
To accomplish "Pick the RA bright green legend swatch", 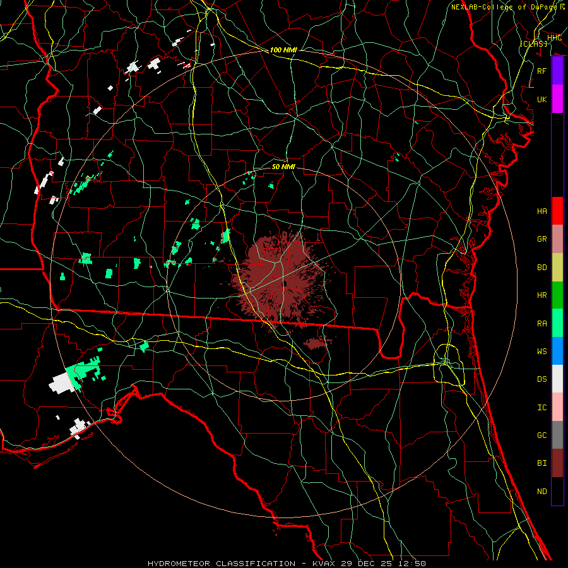I will [x=557, y=322].
